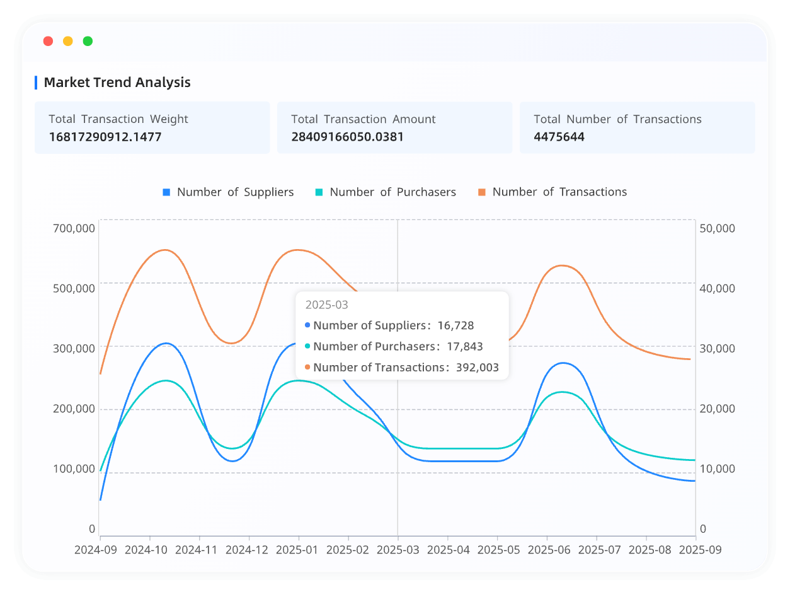The height and width of the screenshot is (594, 790).
Task: Open the Total Transaction Weight card
Action: click(x=152, y=127)
